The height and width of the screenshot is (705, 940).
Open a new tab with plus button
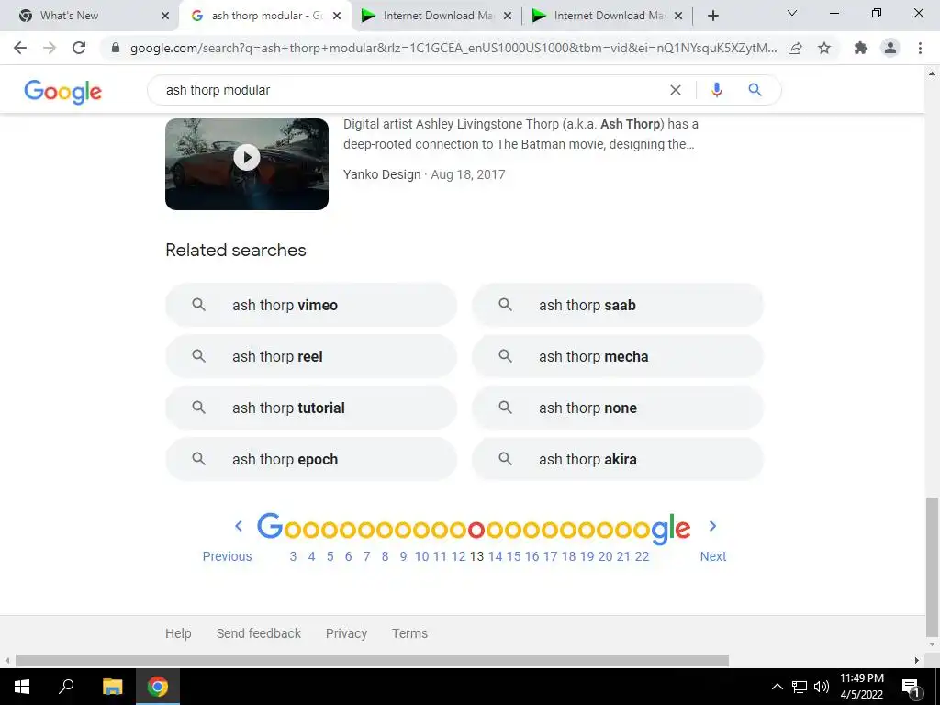(712, 16)
